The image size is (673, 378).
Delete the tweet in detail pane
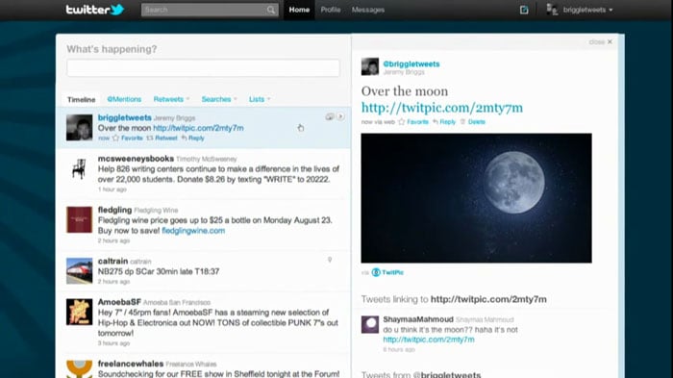pyautogui.click(x=473, y=121)
